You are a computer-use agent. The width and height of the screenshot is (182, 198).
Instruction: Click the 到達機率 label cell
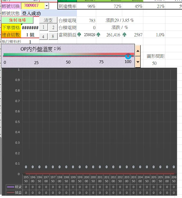(x=67, y=6)
